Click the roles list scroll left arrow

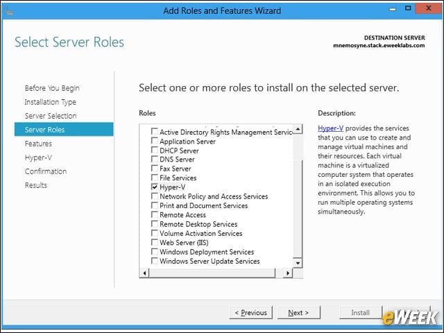coord(144,273)
